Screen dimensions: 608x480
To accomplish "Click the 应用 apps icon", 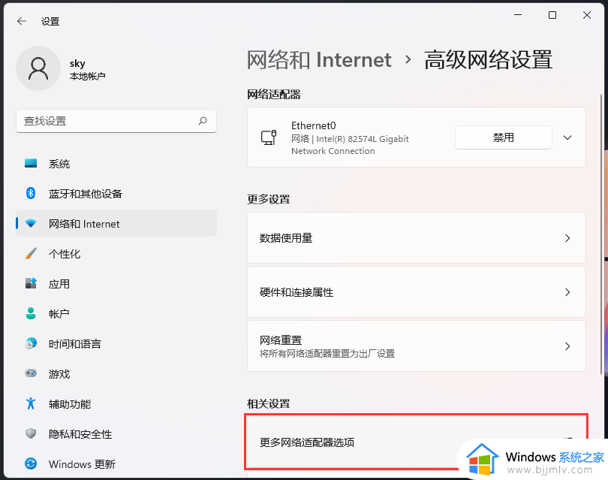I will 31,283.
